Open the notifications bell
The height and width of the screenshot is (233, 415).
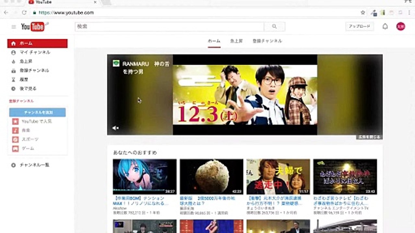(385, 27)
